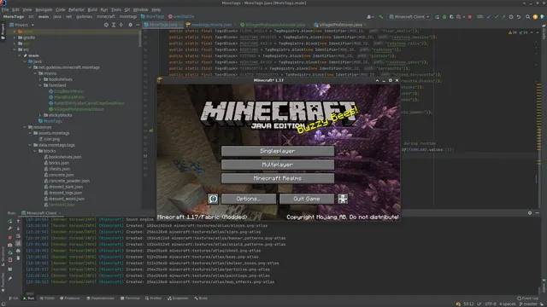The image size is (547, 307).
Task: Open the File menu
Action: (x=5, y=9)
